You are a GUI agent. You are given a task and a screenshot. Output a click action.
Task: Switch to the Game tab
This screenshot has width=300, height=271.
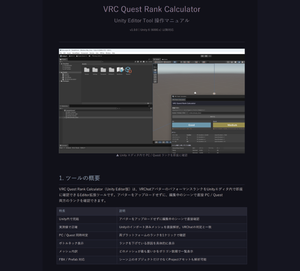(165, 59)
